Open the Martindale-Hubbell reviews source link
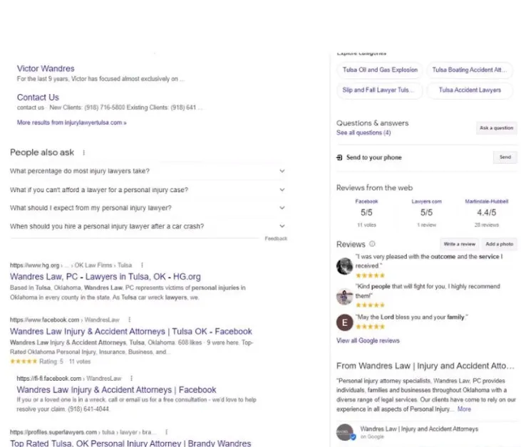Image resolution: width=521 pixels, height=447 pixels. (487, 201)
